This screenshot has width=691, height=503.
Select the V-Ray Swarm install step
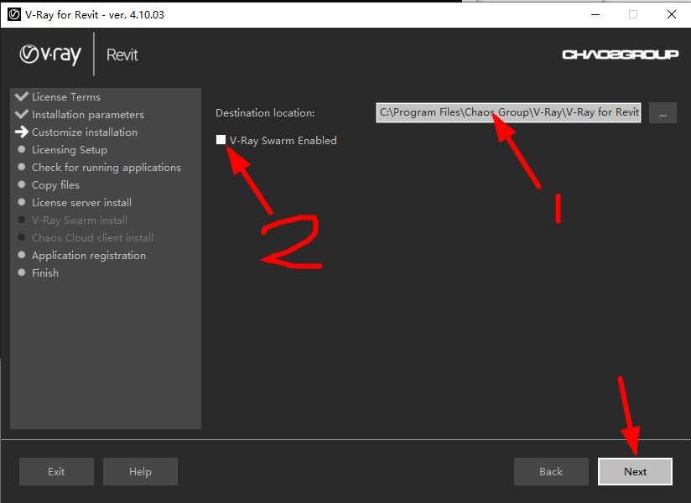(x=80, y=220)
